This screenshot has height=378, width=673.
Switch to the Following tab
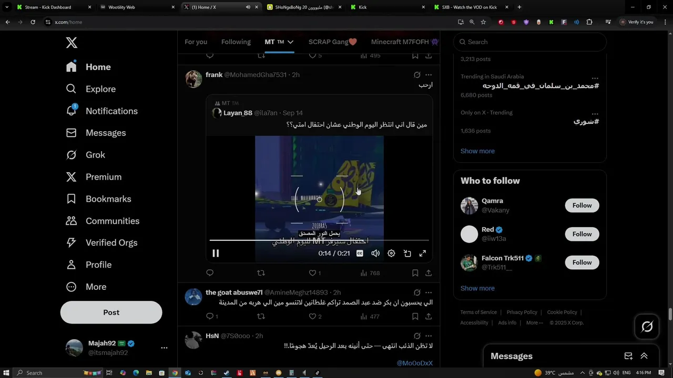(236, 42)
